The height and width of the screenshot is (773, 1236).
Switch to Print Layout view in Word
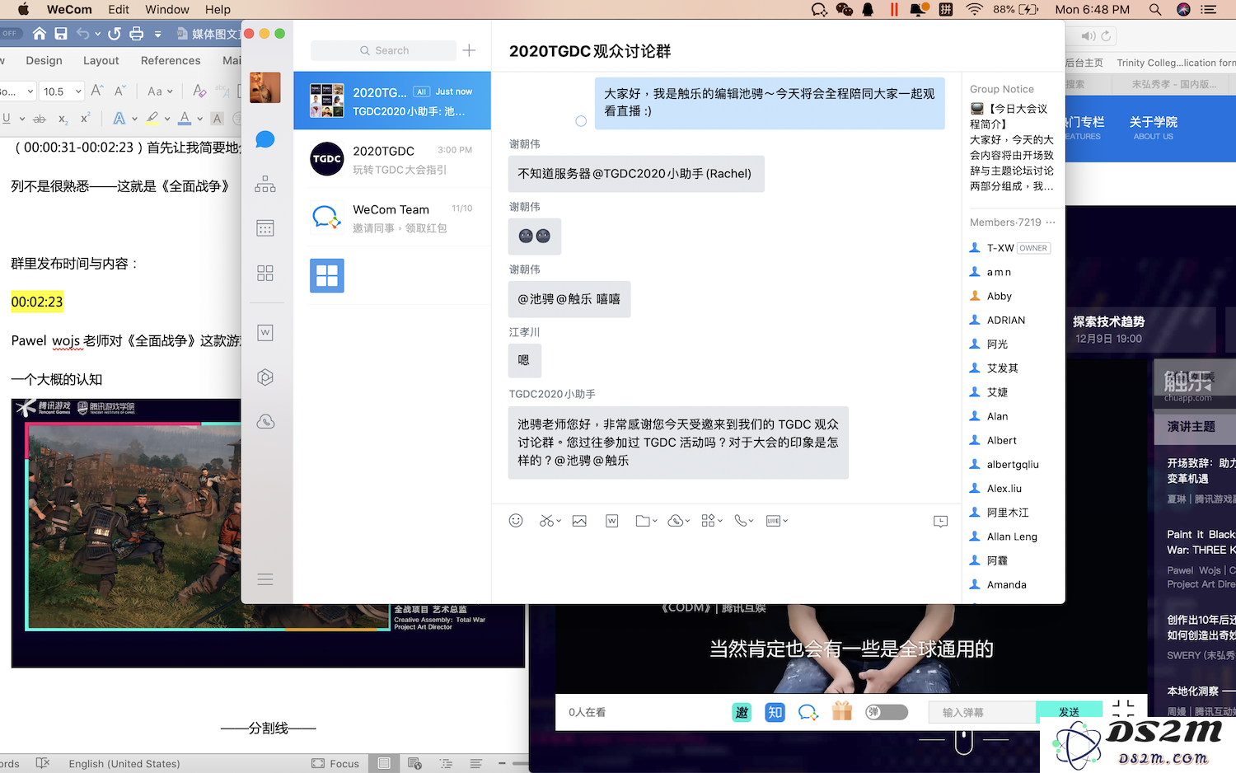(384, 764)
